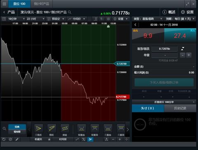This screenshot has width=198, height=150.
Task: Select the buy price 27.4 tile
Action: 180,36
